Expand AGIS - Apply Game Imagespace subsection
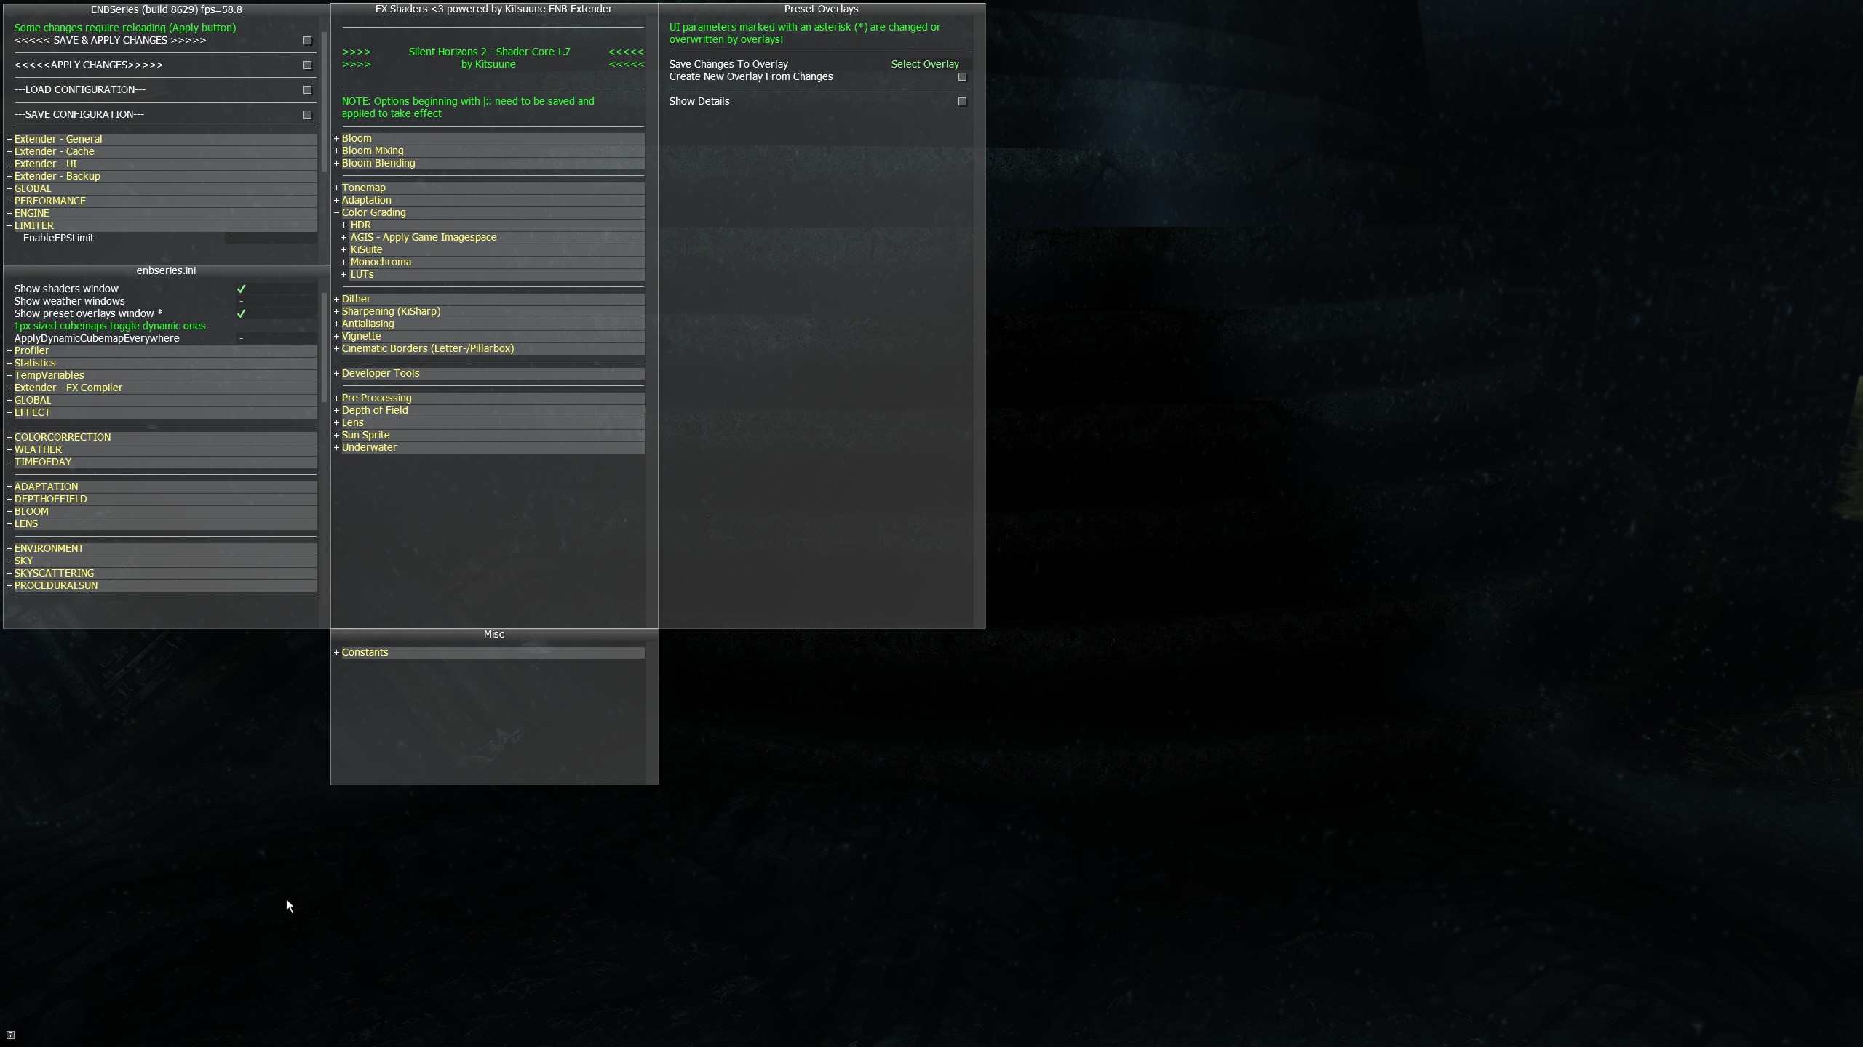 click(493, 237)
